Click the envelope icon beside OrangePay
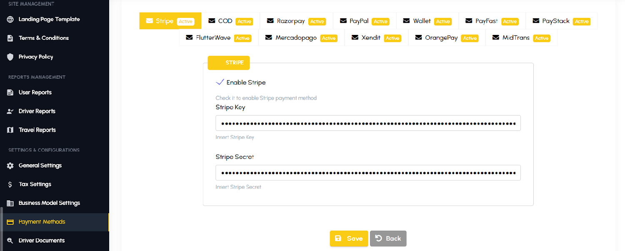Image resolution: width=625 pixels, height=251 pixels. click(x=418, y=37)
